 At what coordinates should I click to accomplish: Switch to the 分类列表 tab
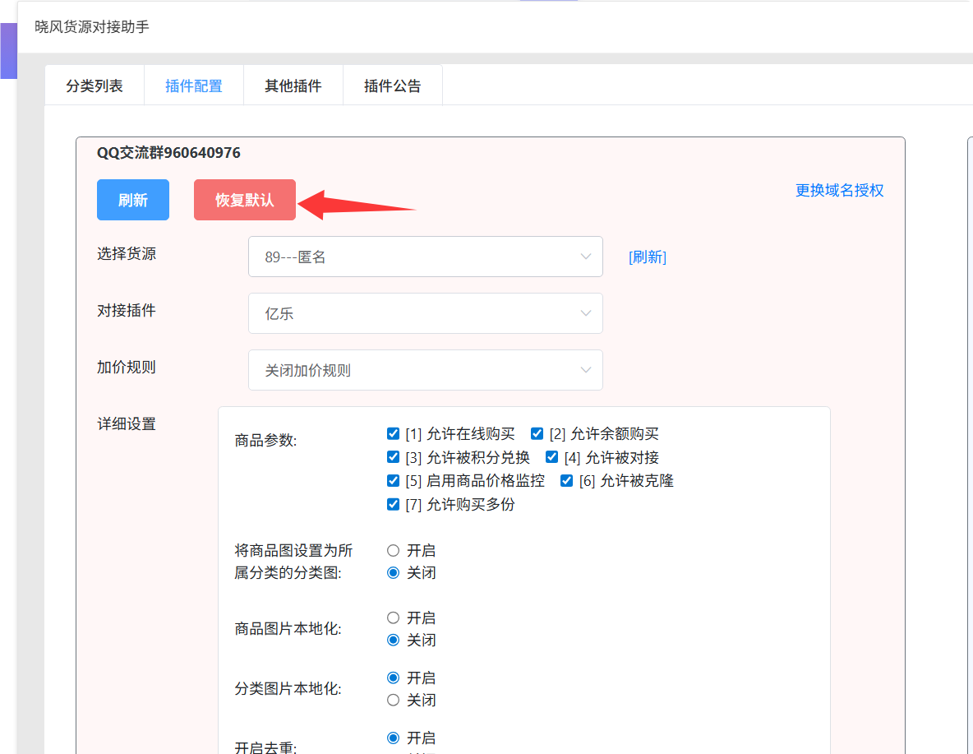(95, 86)
